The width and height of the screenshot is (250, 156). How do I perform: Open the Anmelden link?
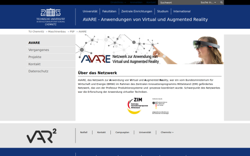tap(136, 2)
